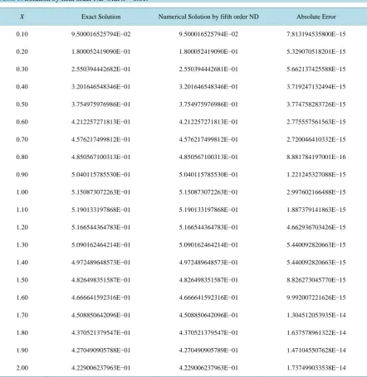Select X value 1.50
The image size is (367, 377).
pyautogui.click(x=22, y=280)
